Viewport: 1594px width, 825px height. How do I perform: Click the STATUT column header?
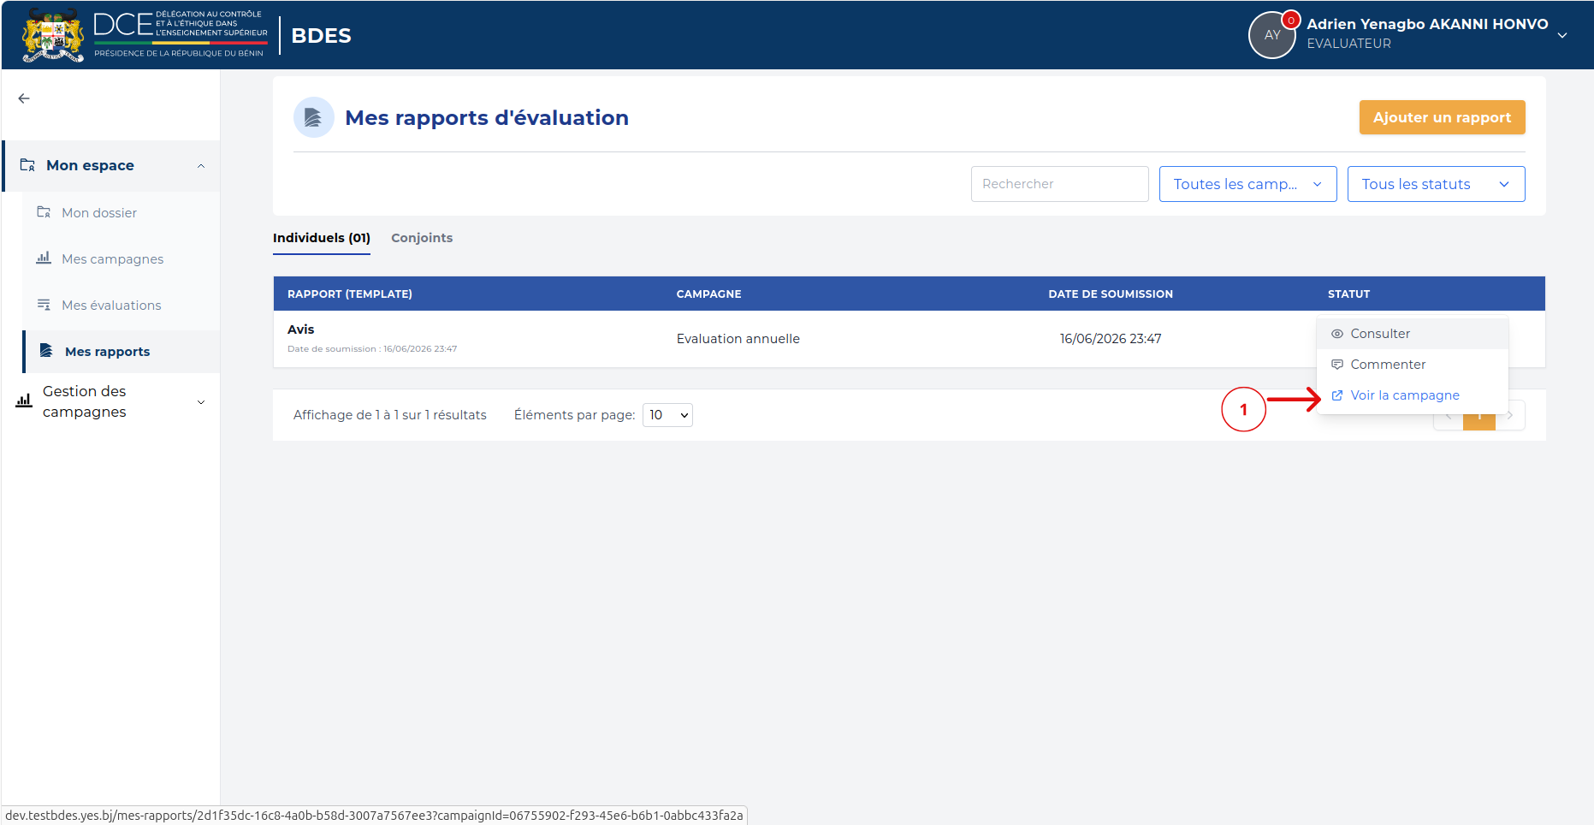coord(1348,294)
